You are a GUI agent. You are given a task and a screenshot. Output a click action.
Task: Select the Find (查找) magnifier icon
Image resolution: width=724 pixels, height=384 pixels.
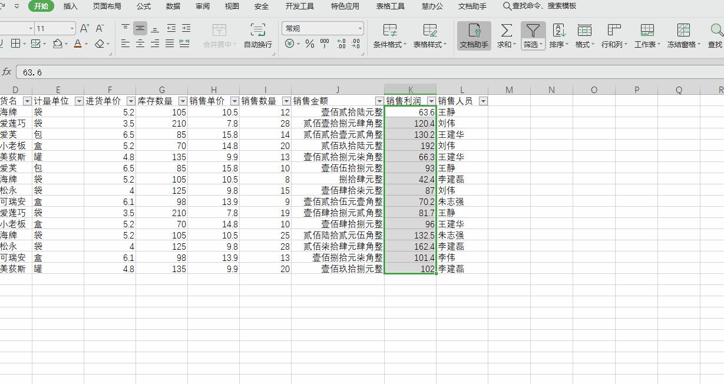coord(716,31)
